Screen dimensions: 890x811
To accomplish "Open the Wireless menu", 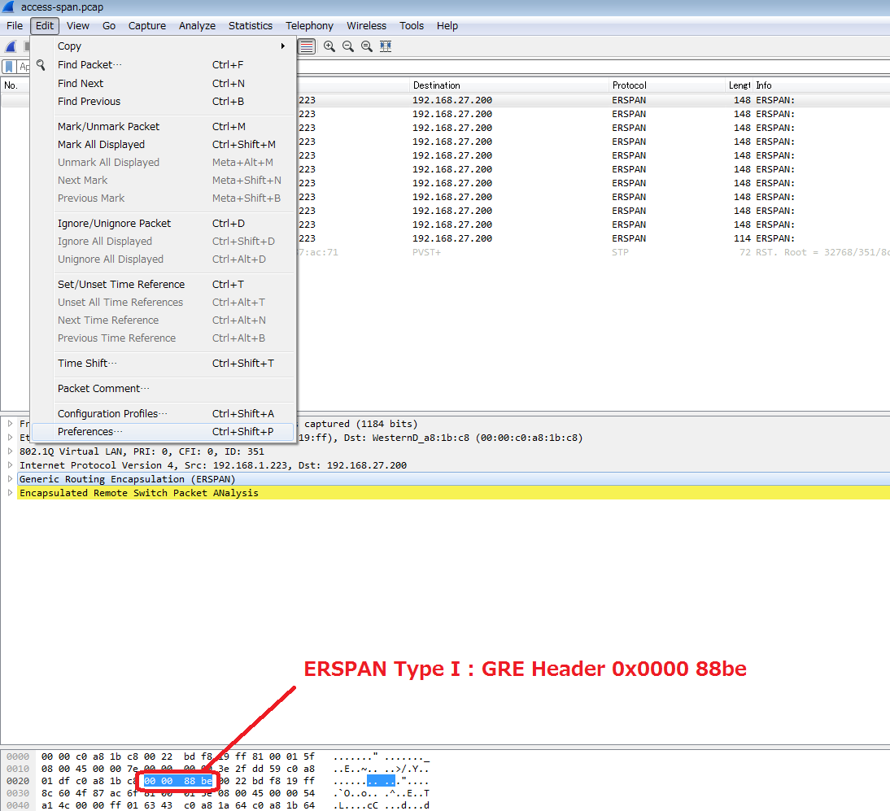I will (x=366, y=25).
